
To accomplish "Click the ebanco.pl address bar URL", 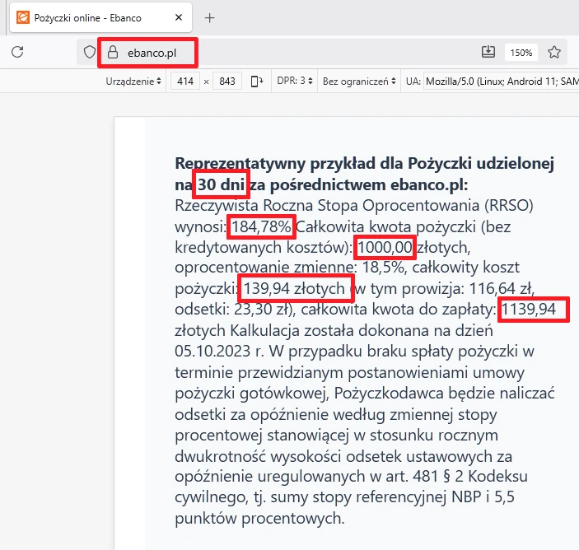I will (x=152, y=53).
